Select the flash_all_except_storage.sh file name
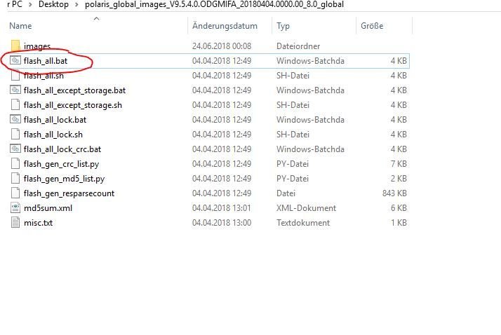The image size is (501, 335). point(72,105)
